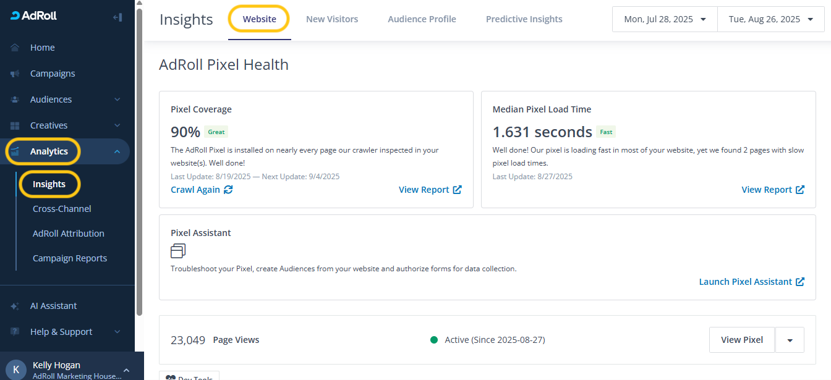The image size is (831, 380).
Task: Expand the Creatives menu chevron
Action: point(117,125)
